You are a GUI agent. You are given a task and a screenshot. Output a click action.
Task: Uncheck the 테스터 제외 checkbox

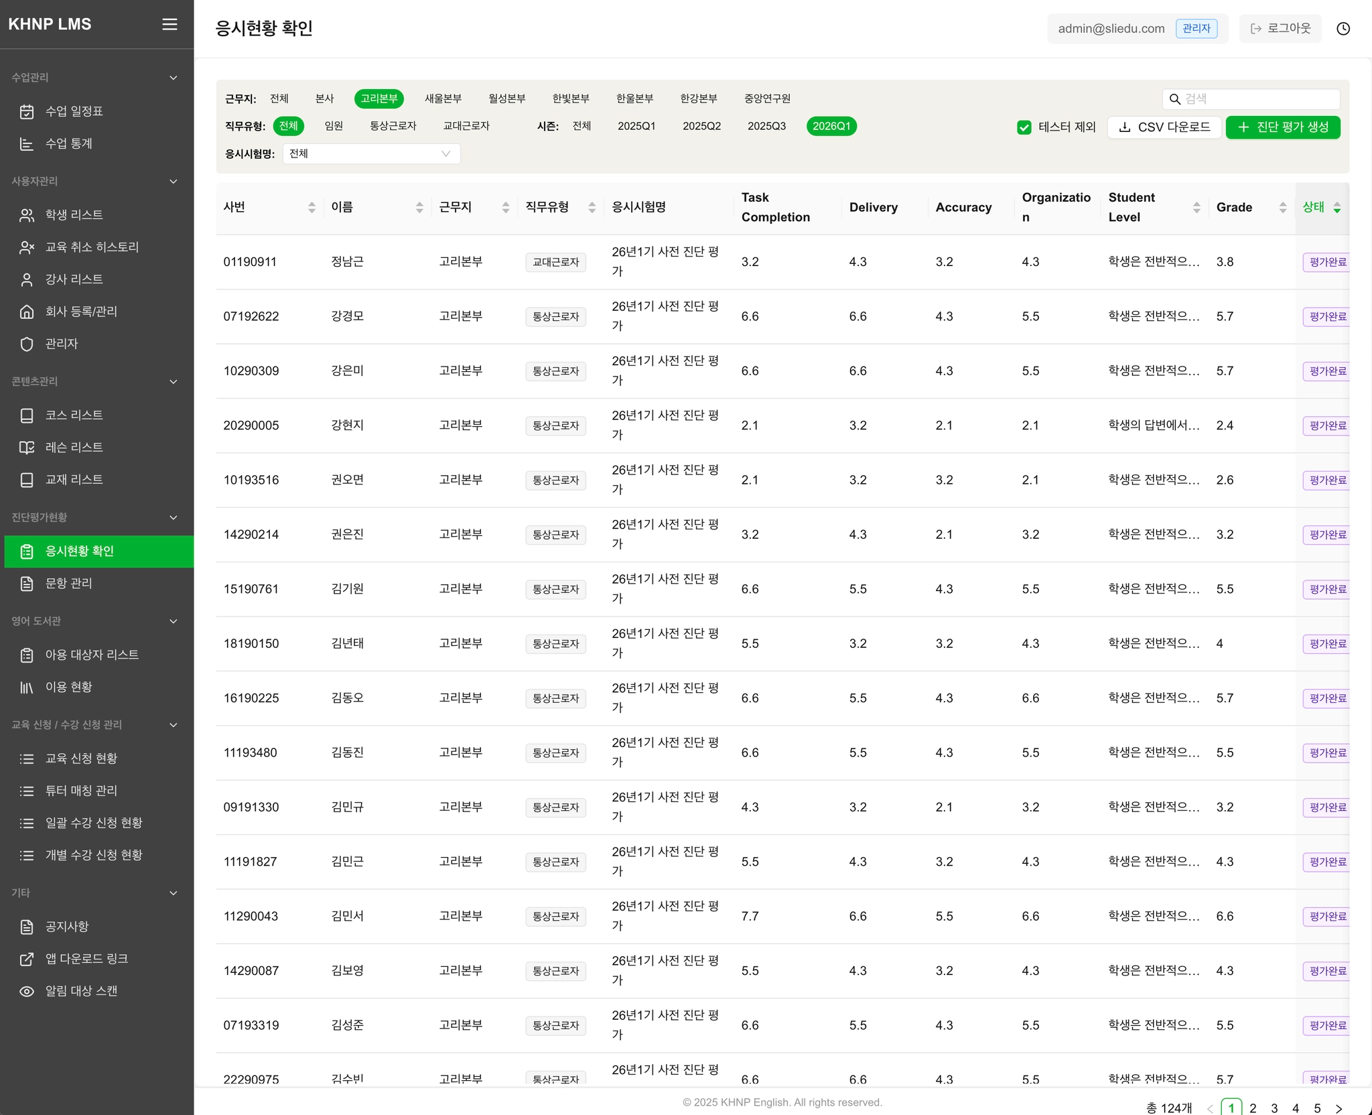click(x=1024, y=127)
